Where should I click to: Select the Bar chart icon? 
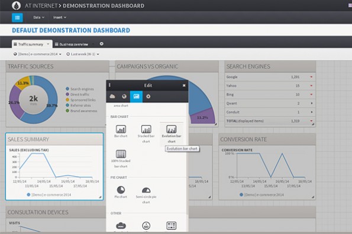point(121,129)
